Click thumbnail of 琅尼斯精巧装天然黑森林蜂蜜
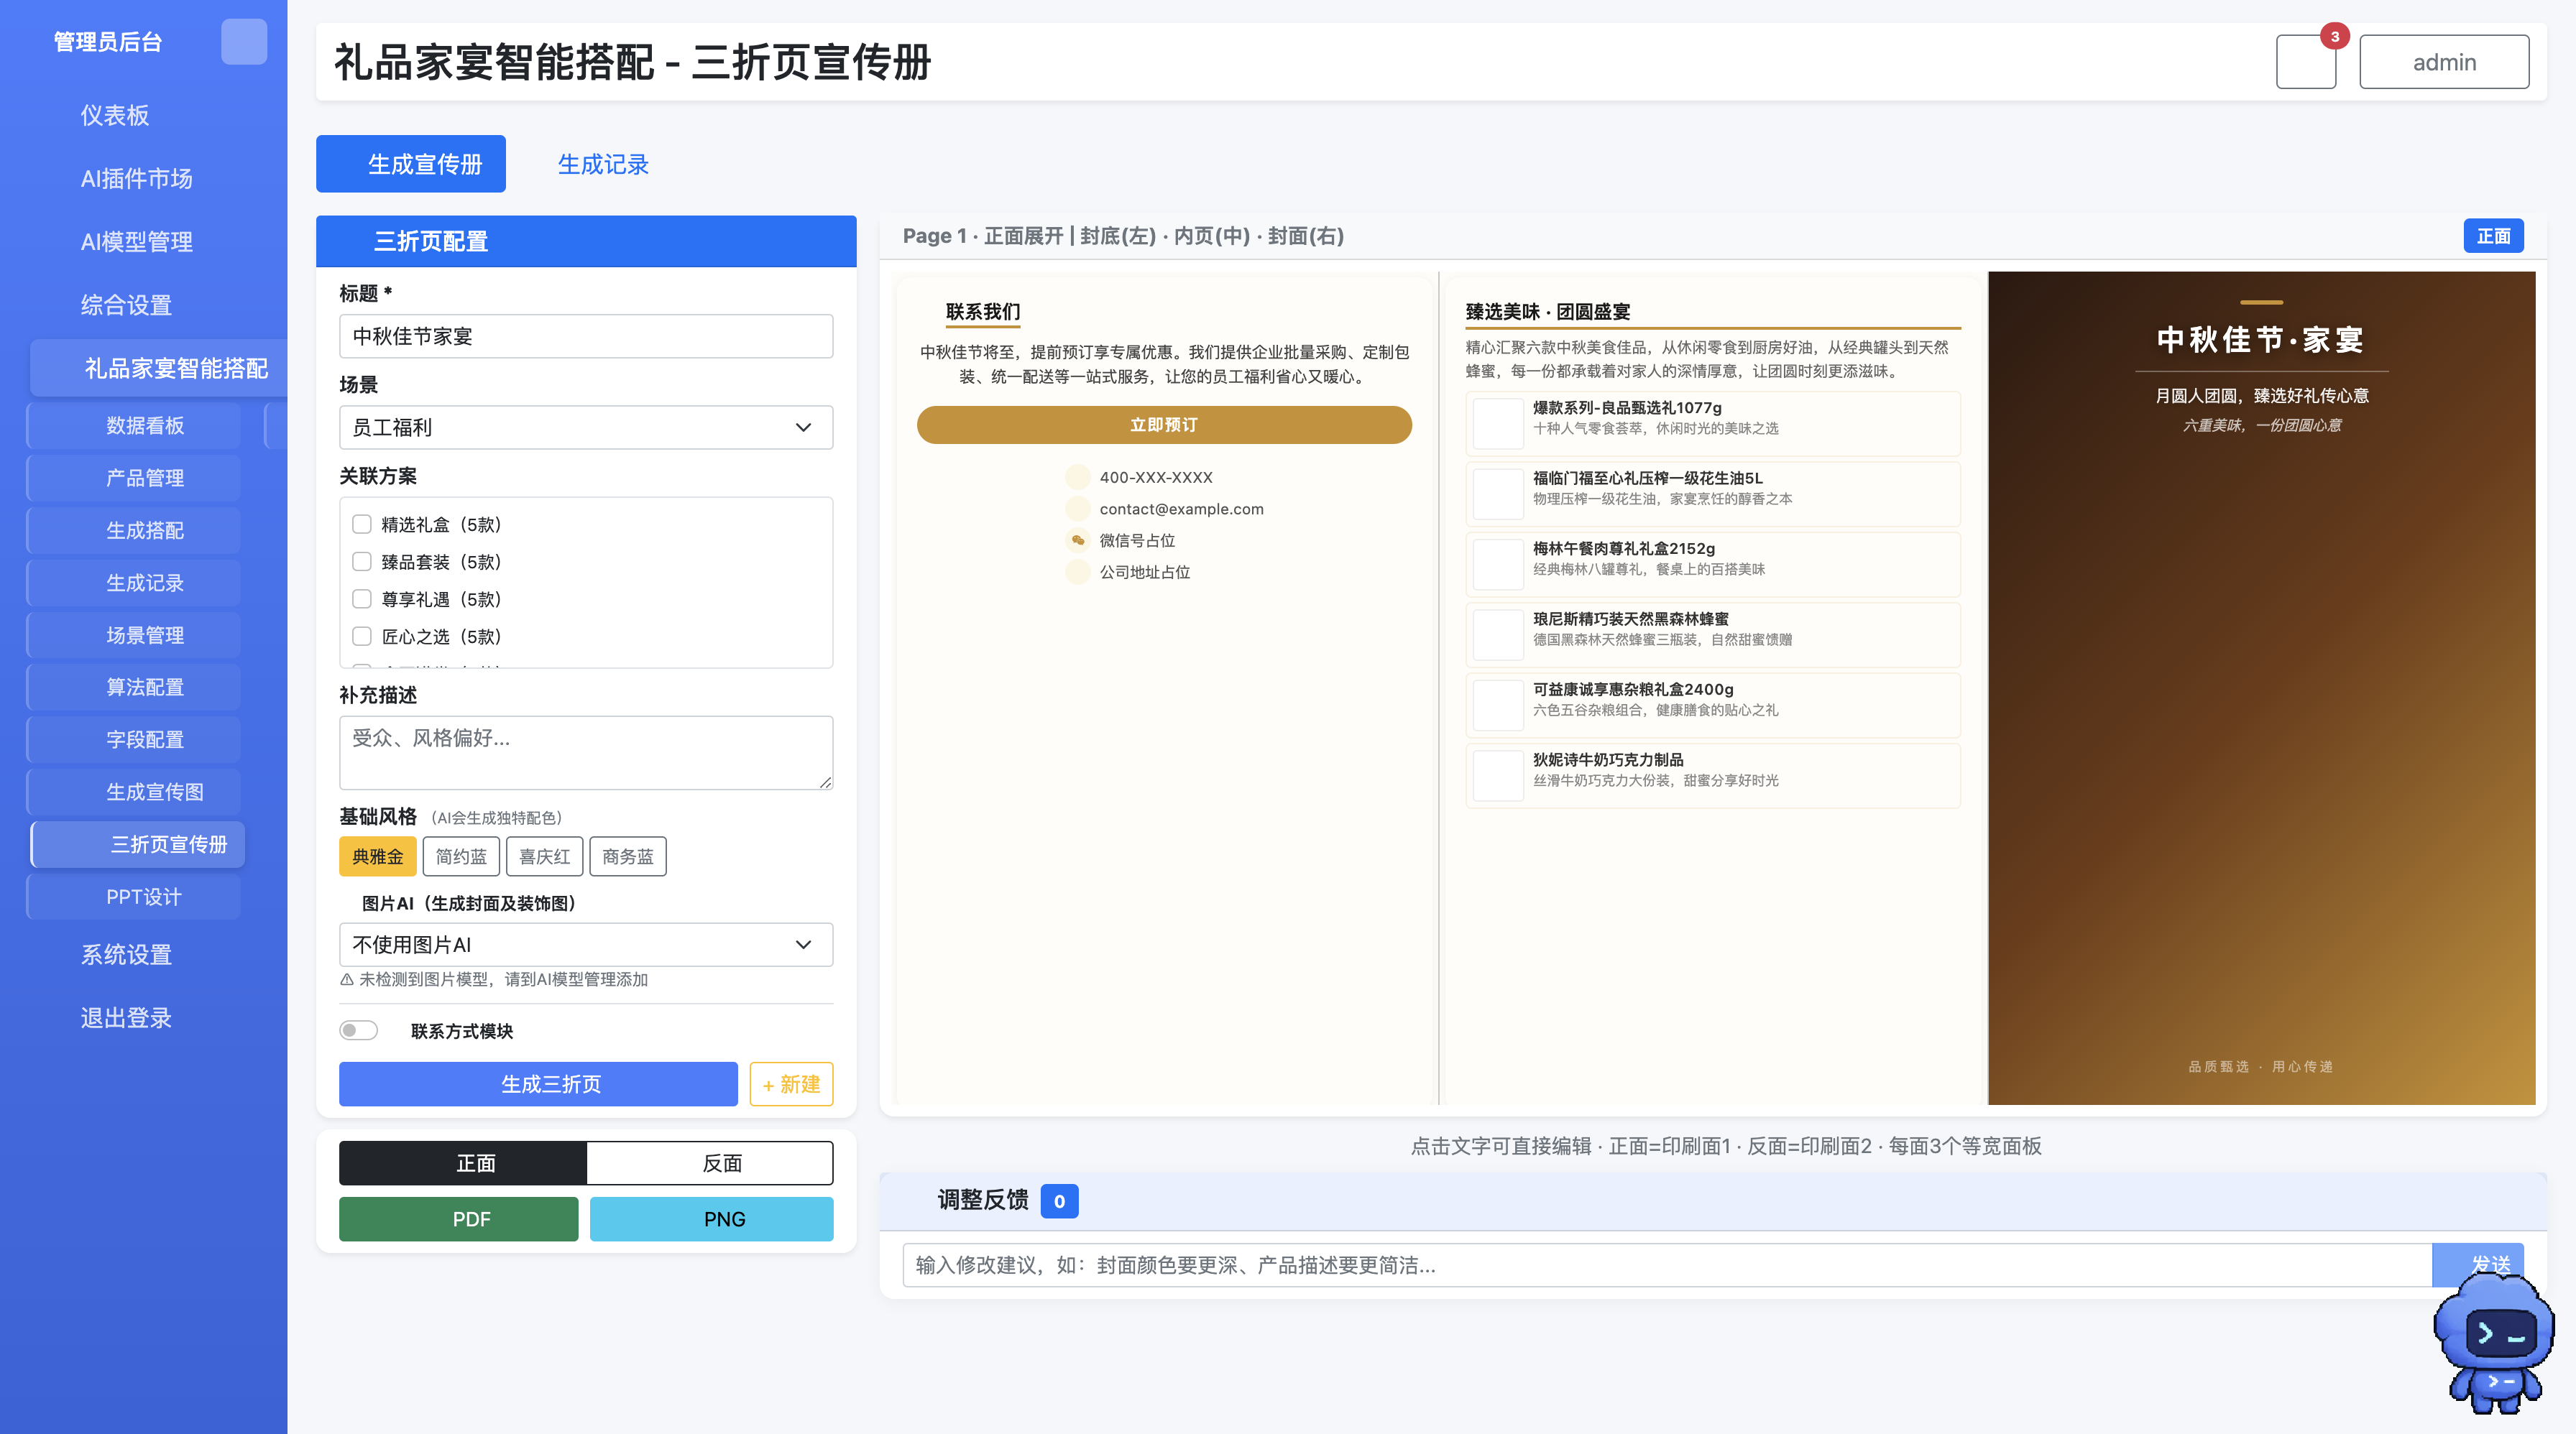This screenshot has width=2576, height=1434. pyautogui.click(x=1498, y=634)
